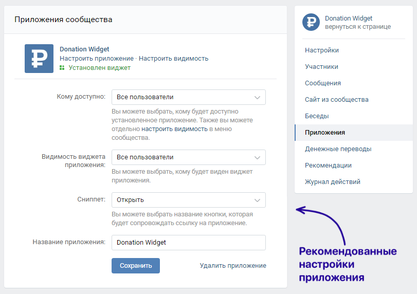Image resolution: width=417 pixels, height=294 pixels.
Task: Click the 'Удалить приложение' link
Action: [233, 266]
